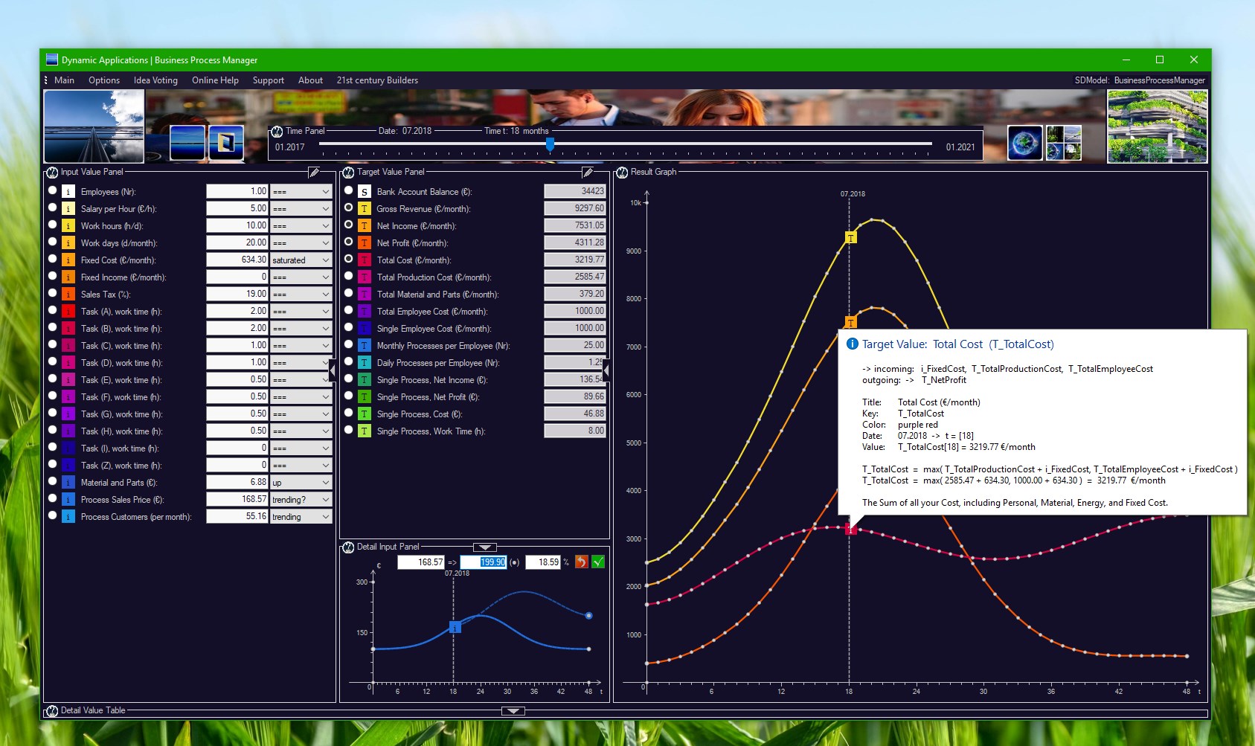Open the Main menu

pyautogui.click(x=64, y=80)
